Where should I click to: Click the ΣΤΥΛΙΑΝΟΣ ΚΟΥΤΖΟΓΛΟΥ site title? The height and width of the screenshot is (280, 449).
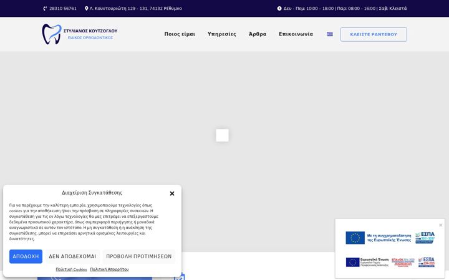coord(90,31)
